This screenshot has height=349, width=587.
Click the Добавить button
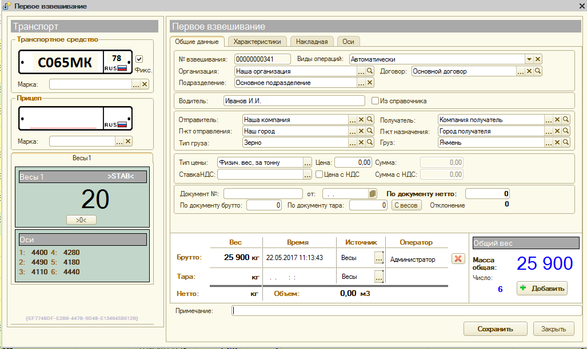(x=542, y=289)
